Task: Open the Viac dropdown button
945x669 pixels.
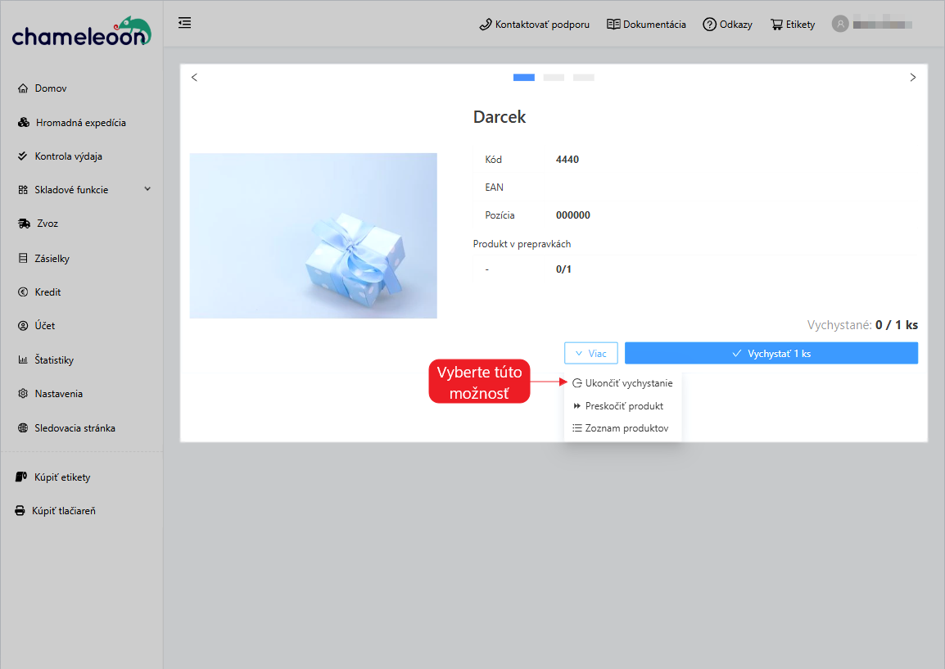Action: click(x=590, y=353)
